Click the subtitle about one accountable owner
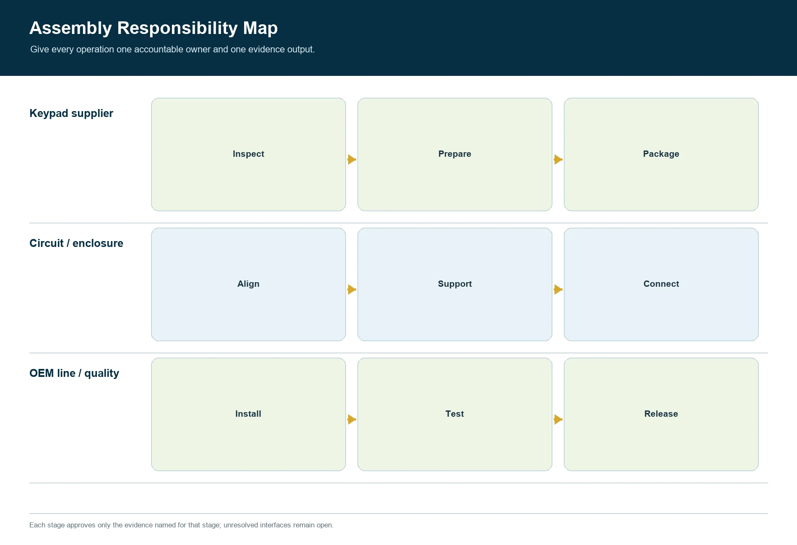The height and width of the screenshot is (545, 797). [x=172, y=49]
